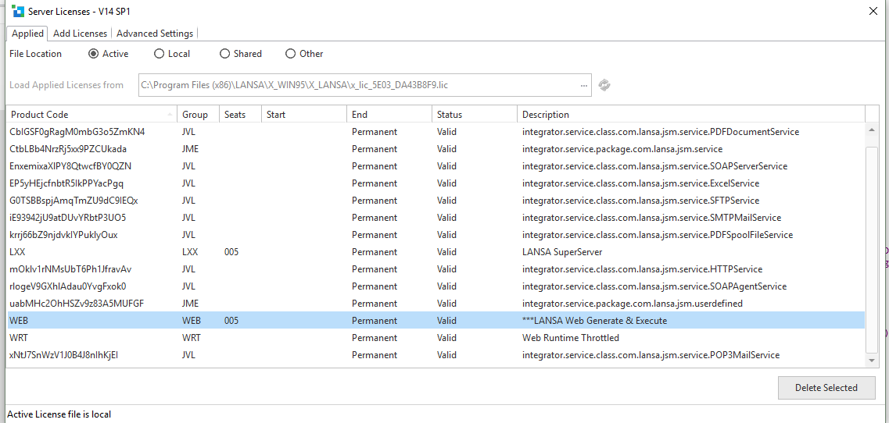Sort by Group column header
The image size is (889, 423).
click(x=199, y=115)
